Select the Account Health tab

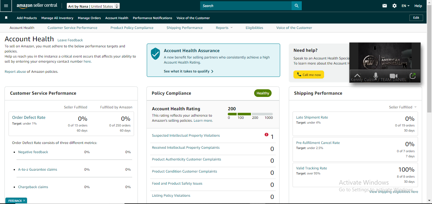22,28
